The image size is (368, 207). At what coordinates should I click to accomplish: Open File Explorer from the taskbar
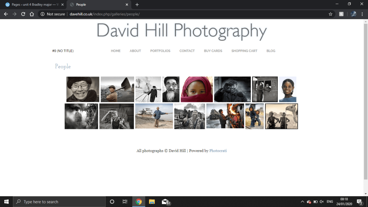coord(152,202)
